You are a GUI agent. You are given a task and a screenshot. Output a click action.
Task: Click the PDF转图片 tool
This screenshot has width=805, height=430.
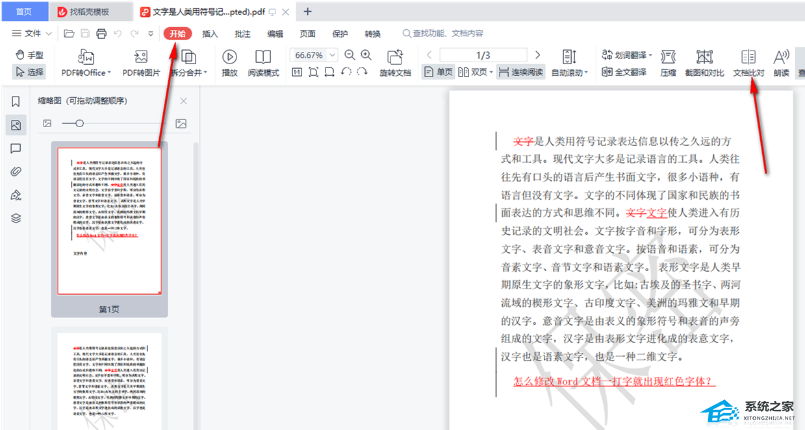click(x=141, y=64)
